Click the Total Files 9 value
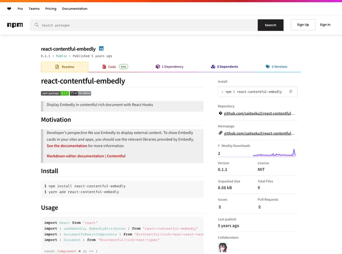Image resolution: width=342 pixels, height=254 pixels. (258, 188)
